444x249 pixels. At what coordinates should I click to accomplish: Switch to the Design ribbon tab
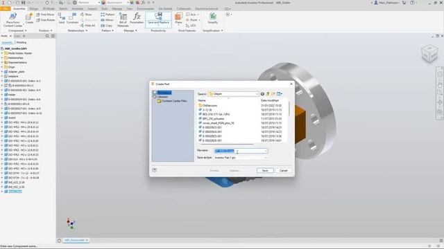(34, 9)
